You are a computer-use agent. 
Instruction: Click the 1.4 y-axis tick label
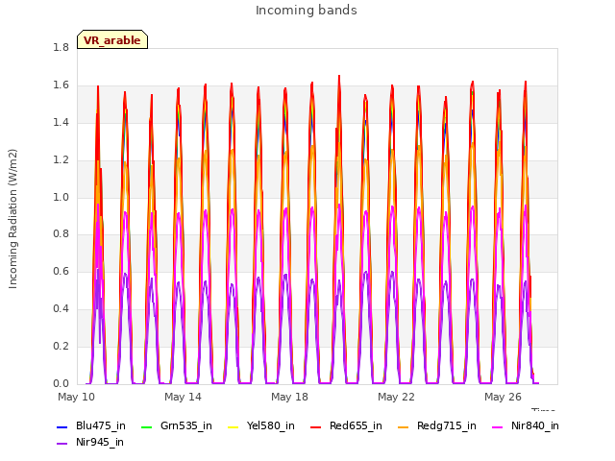click(61, 123)
